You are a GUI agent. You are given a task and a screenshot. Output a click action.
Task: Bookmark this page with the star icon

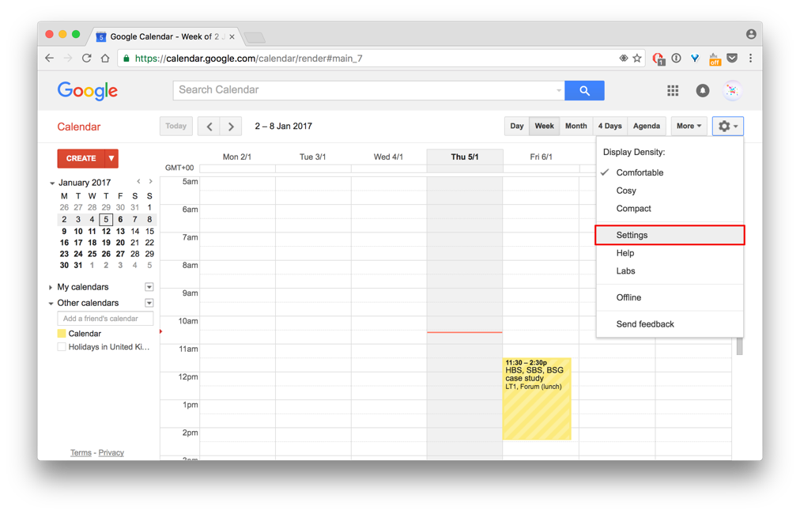[x=637, y=59]
